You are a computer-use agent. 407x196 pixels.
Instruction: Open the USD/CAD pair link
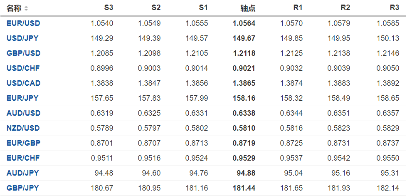click(x=23, y=83)
